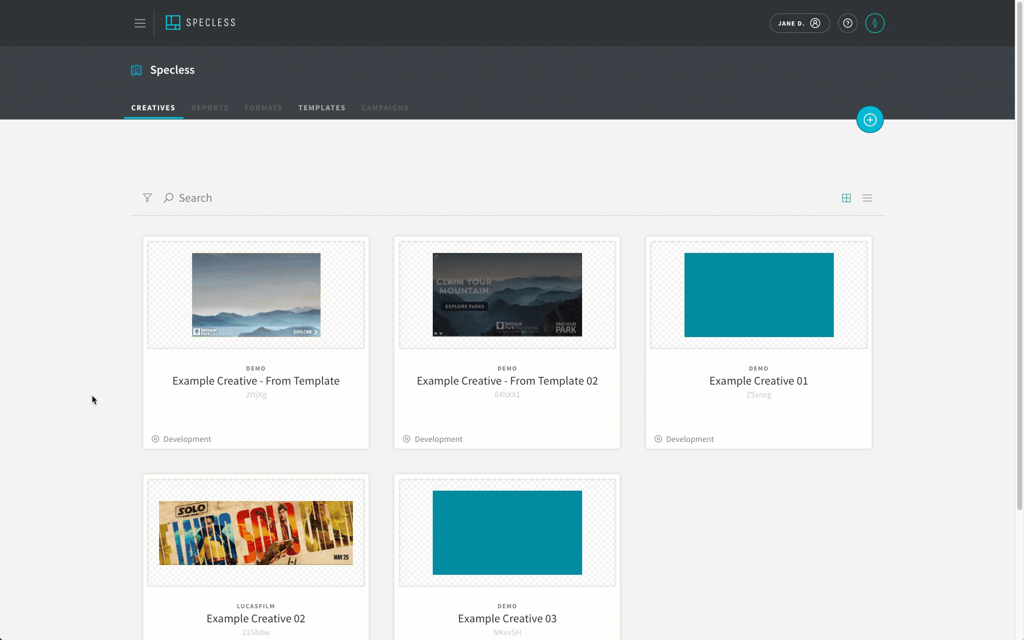The height and width of the screenshot is (640, 1024).
Task: Switch to the Creatives tab
Action: 153,108
